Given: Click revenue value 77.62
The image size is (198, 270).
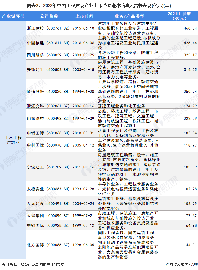Looking at the screenshot, I should click(191, 215).
